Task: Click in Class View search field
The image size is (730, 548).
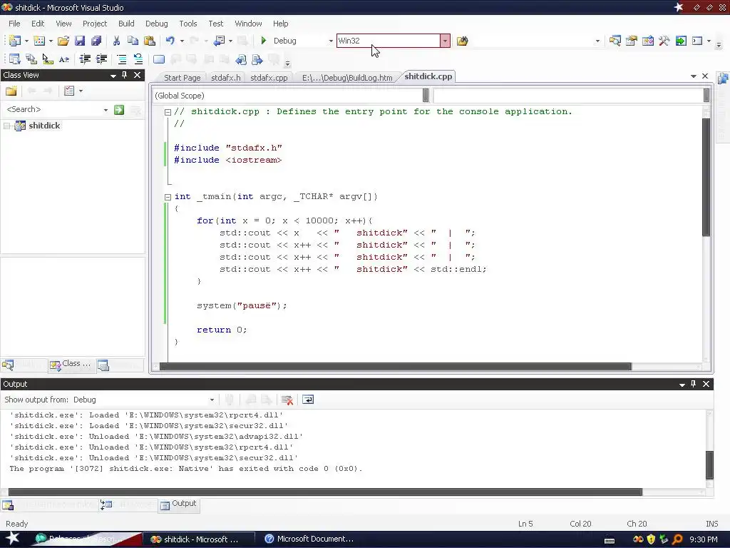Action: [x=53, y=109]
